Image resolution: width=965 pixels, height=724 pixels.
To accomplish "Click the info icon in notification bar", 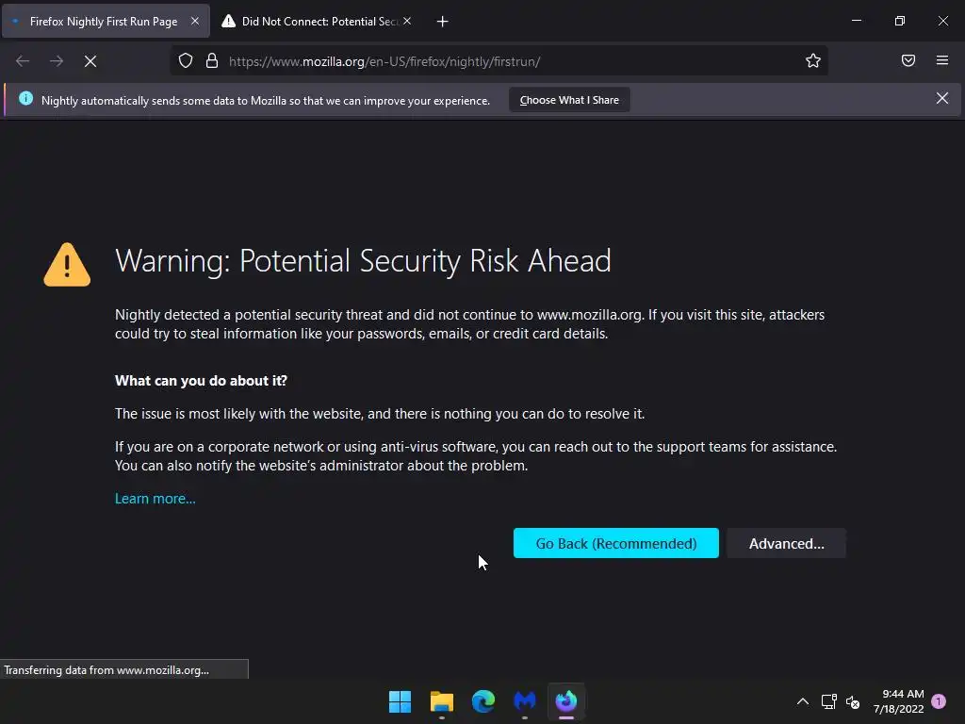I will coord(25,98).
